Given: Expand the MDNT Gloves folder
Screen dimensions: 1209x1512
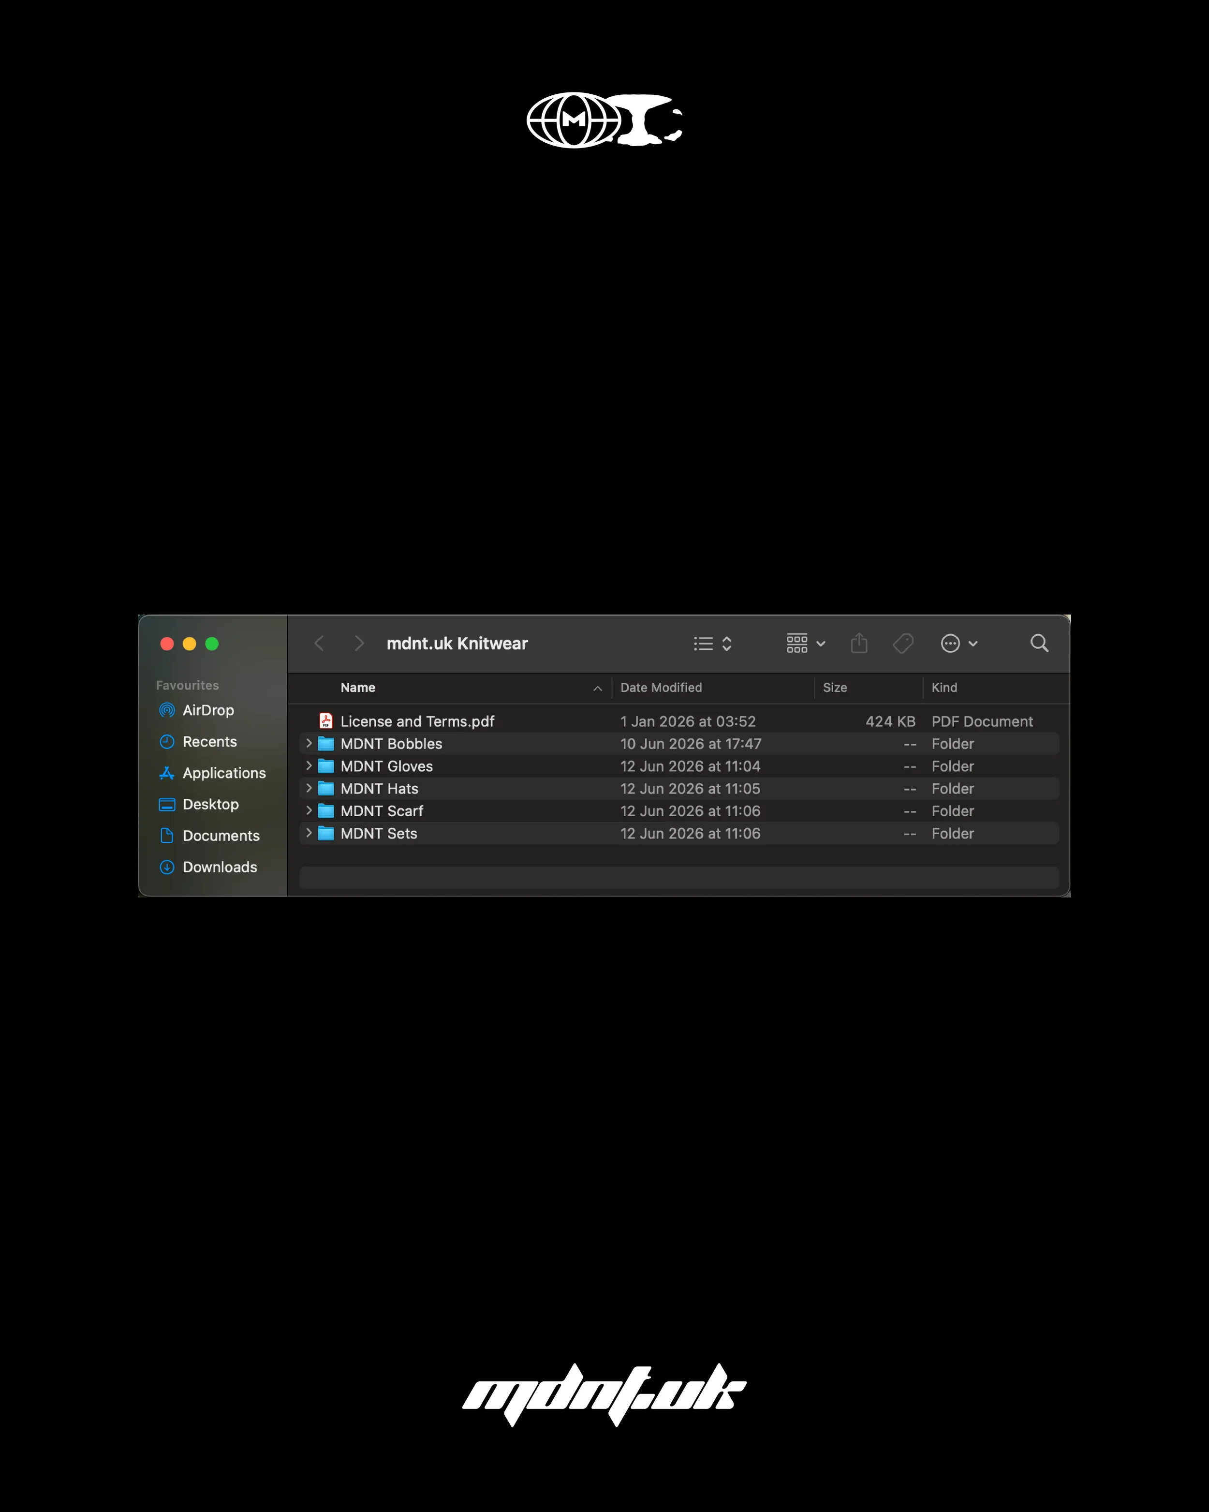Looking at the screenshot, I should (x=309, y=766).
